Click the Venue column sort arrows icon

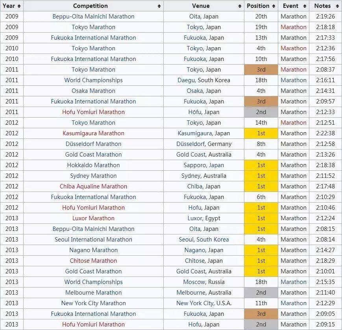click(x=240, y=6)
